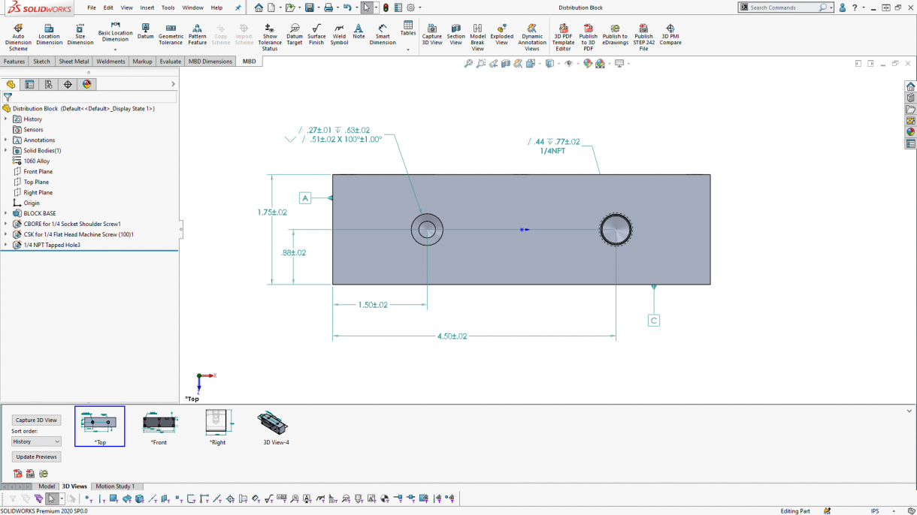Select the Size Dimension tool
The height and width of the screenshot is (515, 917).
80,35
